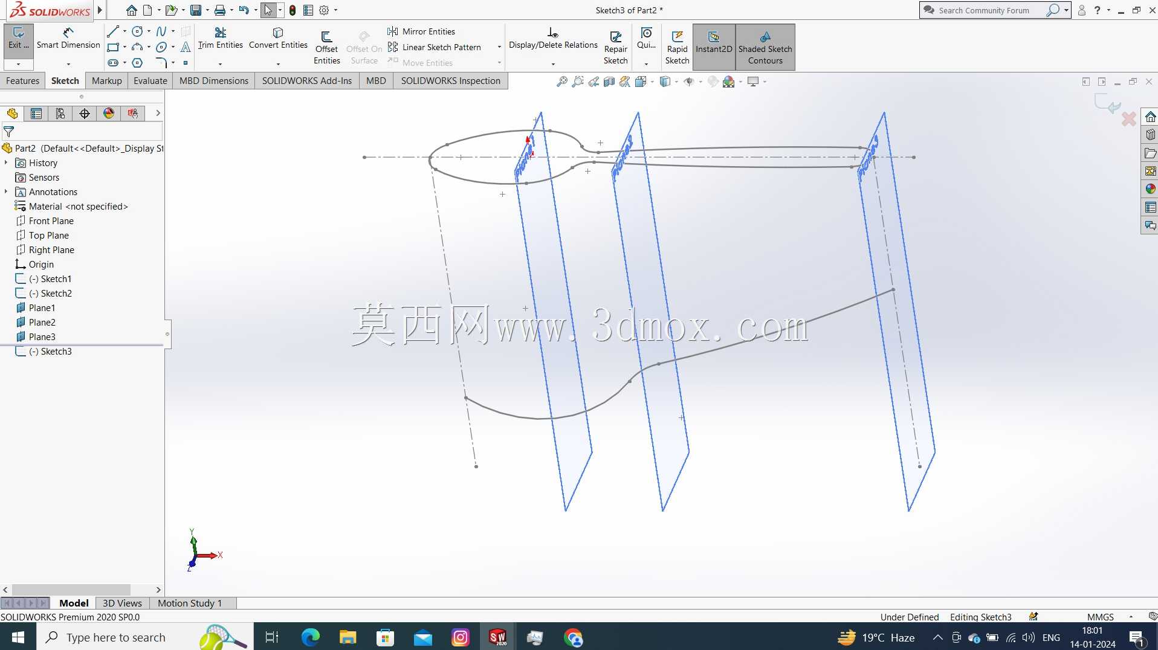Select the Trim Entities tool
The image size is (1158, 650).
[220, 39]
